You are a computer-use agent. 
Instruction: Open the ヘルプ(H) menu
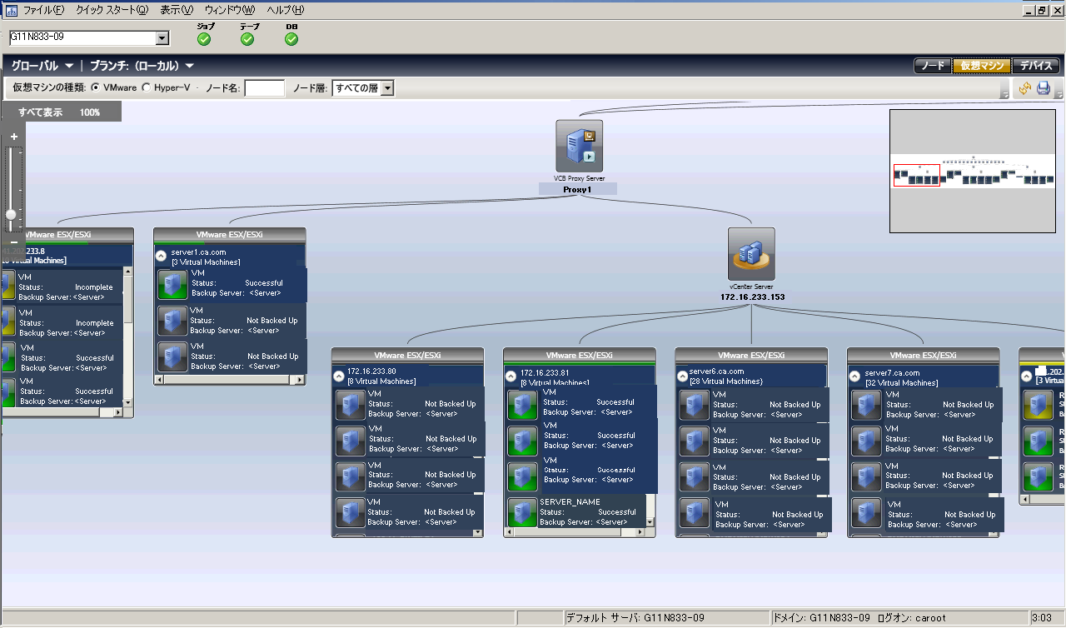pos(286,10)
